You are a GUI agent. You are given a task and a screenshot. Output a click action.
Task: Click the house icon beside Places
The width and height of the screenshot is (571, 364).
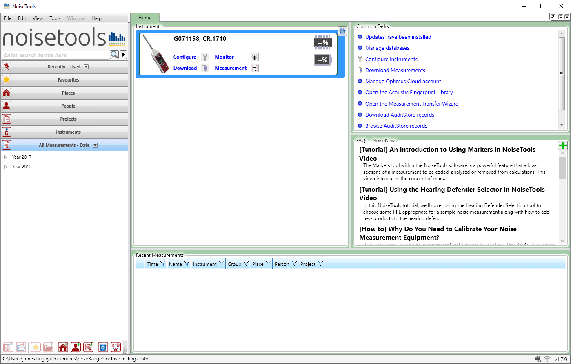(x=7, y=93)
